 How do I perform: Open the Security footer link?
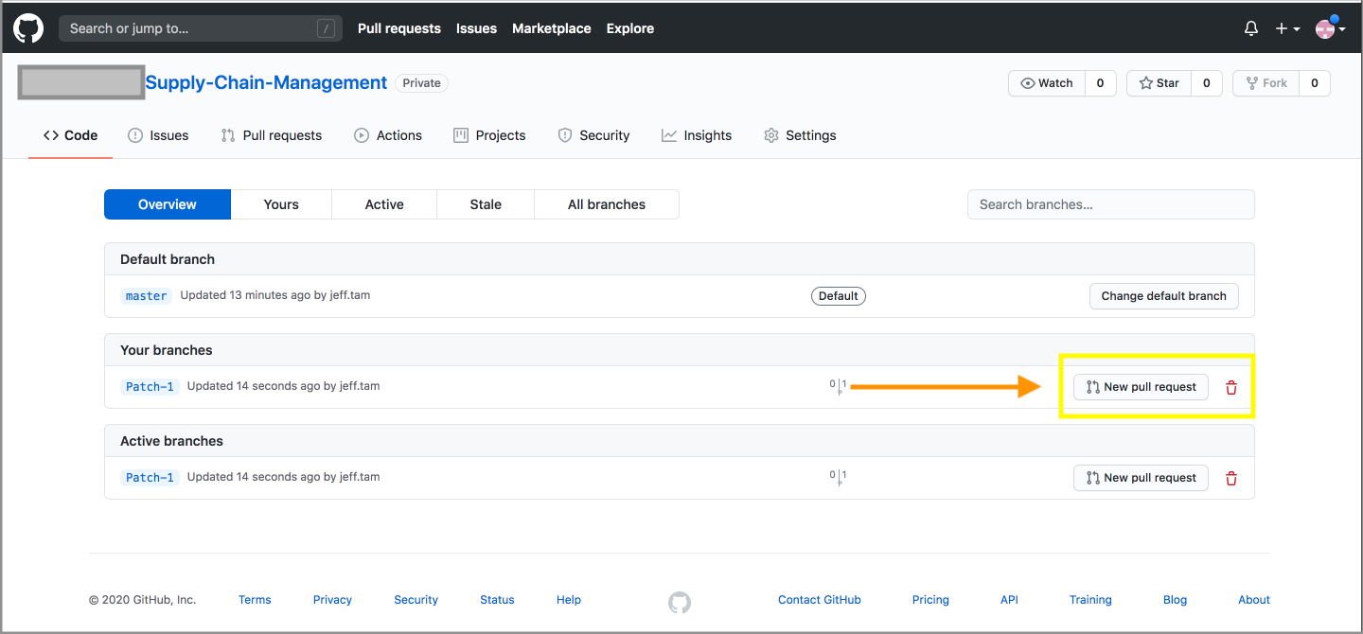click(416, 600)
